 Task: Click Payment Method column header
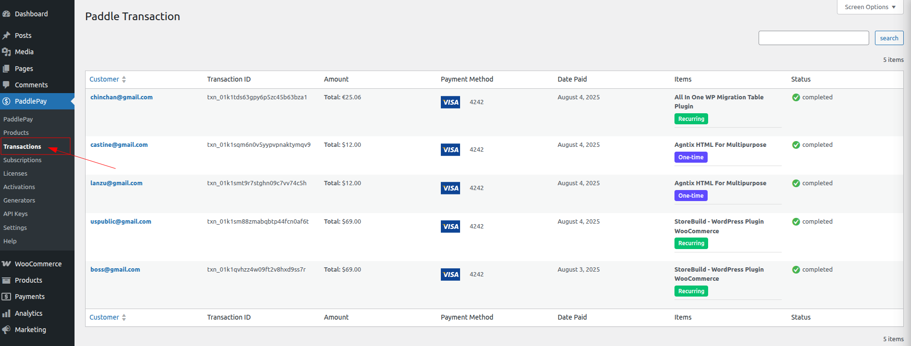467,79
